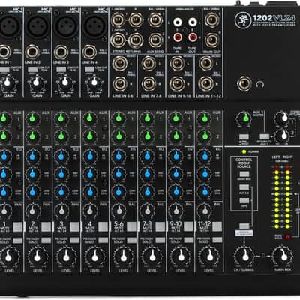Toggle the channel 11-12 Mute/Alt 3-4 switch

(x=217, y=227)
